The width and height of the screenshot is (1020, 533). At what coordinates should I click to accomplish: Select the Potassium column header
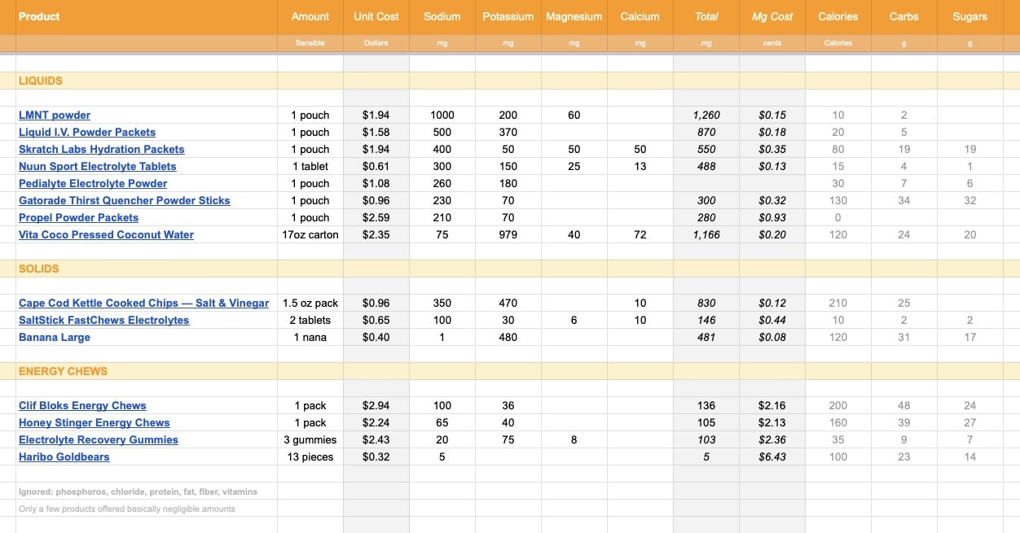tap(508, 16)
